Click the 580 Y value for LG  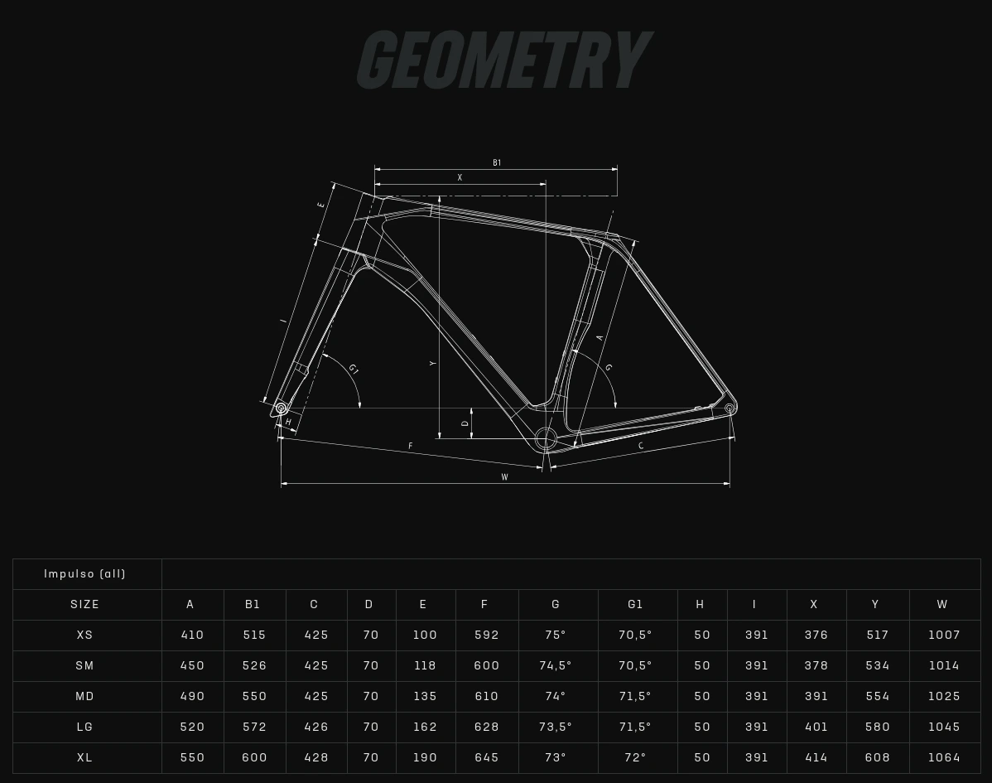pos(877,727)
